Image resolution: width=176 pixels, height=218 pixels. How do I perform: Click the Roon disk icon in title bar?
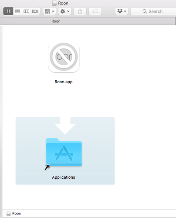point(54,3)
